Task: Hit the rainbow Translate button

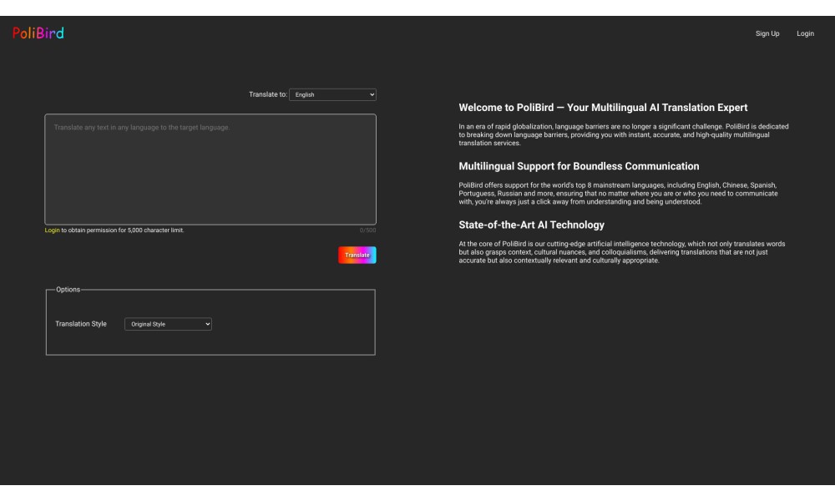Action: [x=357, y=255]
